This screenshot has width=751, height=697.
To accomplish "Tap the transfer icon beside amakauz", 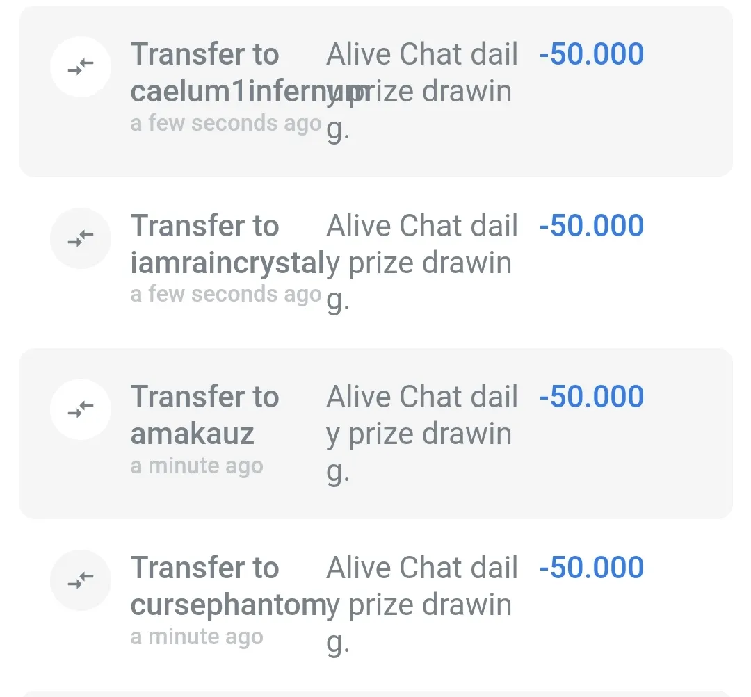I will click(81, 409).
